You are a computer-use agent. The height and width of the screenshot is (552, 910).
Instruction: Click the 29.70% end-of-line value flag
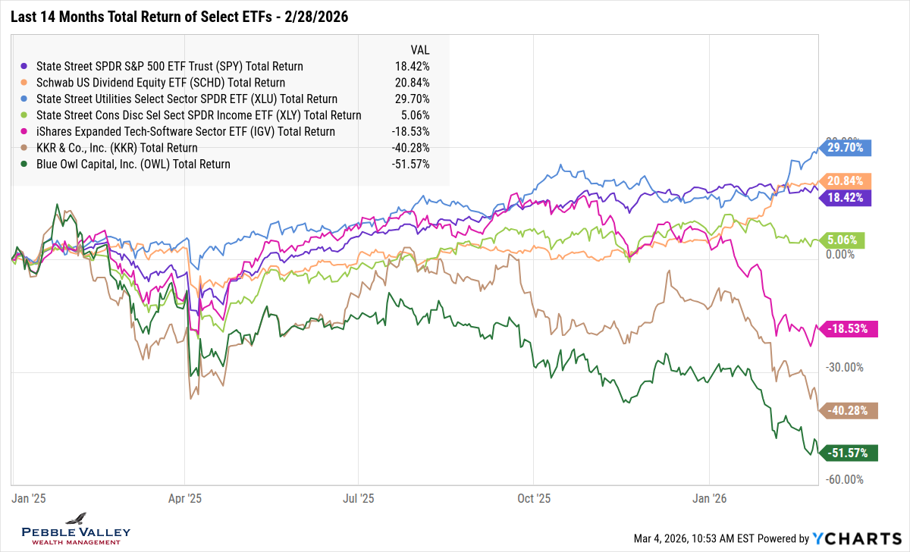point(844,148)
